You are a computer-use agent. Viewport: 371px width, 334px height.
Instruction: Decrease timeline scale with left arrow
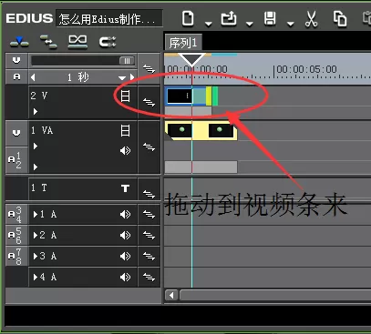click(33, 77)
